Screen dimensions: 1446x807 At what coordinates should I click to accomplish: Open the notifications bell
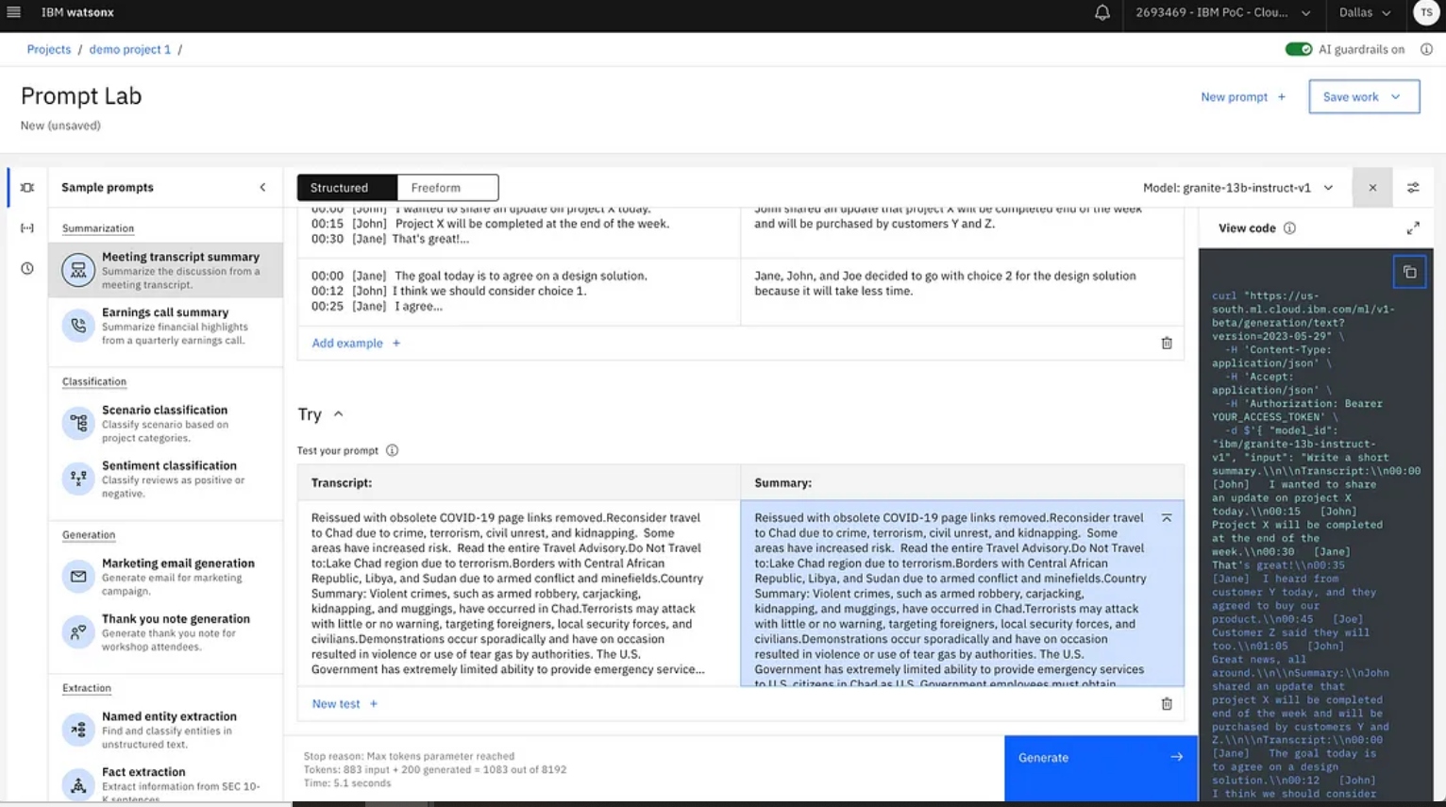click(1101, 13)
